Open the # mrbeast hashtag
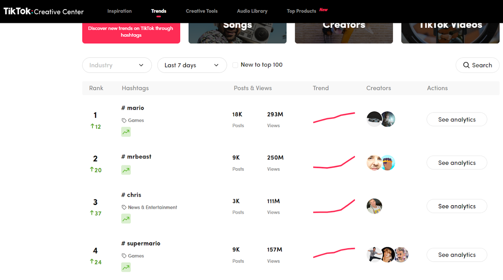 tap(137, 157)
